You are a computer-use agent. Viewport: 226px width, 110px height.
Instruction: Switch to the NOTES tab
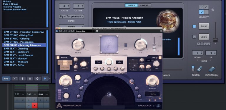[x=131, y=5]
